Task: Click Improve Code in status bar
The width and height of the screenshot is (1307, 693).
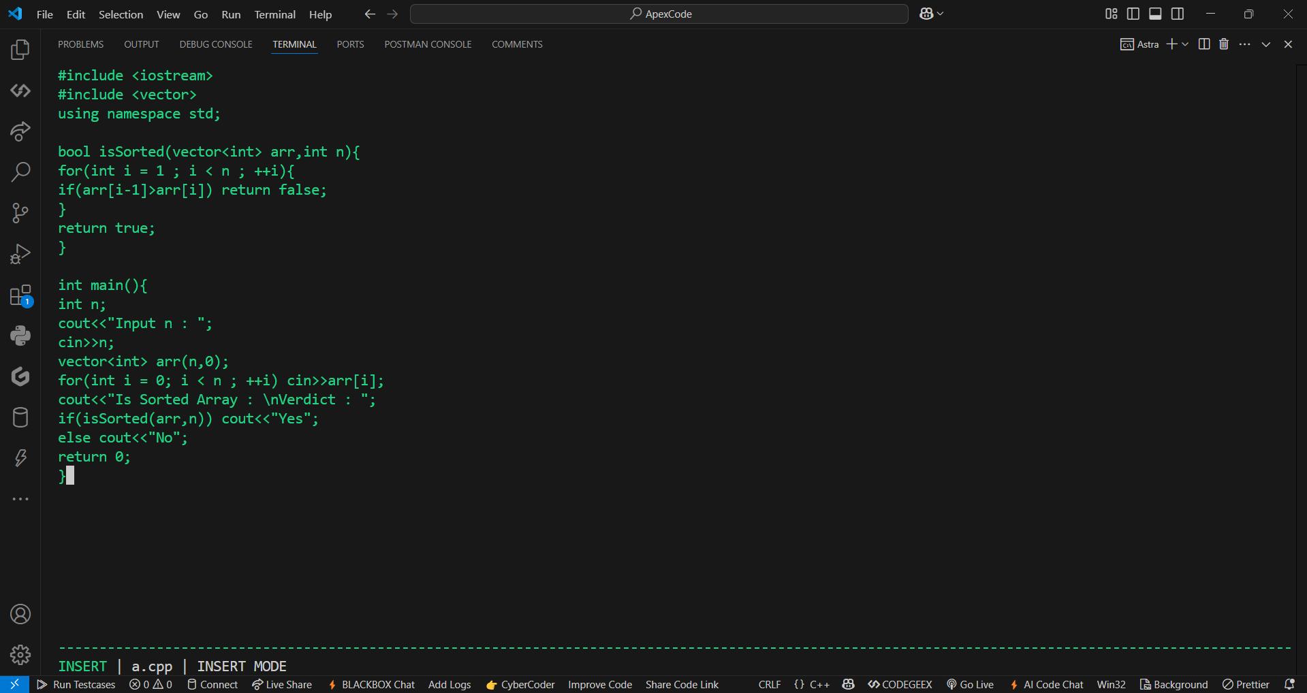Action: [x=600, y=684]
